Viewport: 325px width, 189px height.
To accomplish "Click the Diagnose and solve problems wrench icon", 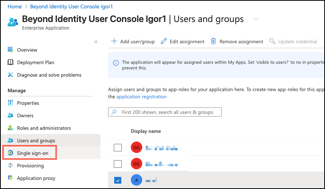I will (11, 75).
